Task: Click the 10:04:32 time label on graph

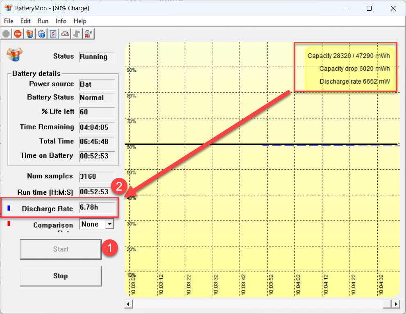Action: coord(381,285)
